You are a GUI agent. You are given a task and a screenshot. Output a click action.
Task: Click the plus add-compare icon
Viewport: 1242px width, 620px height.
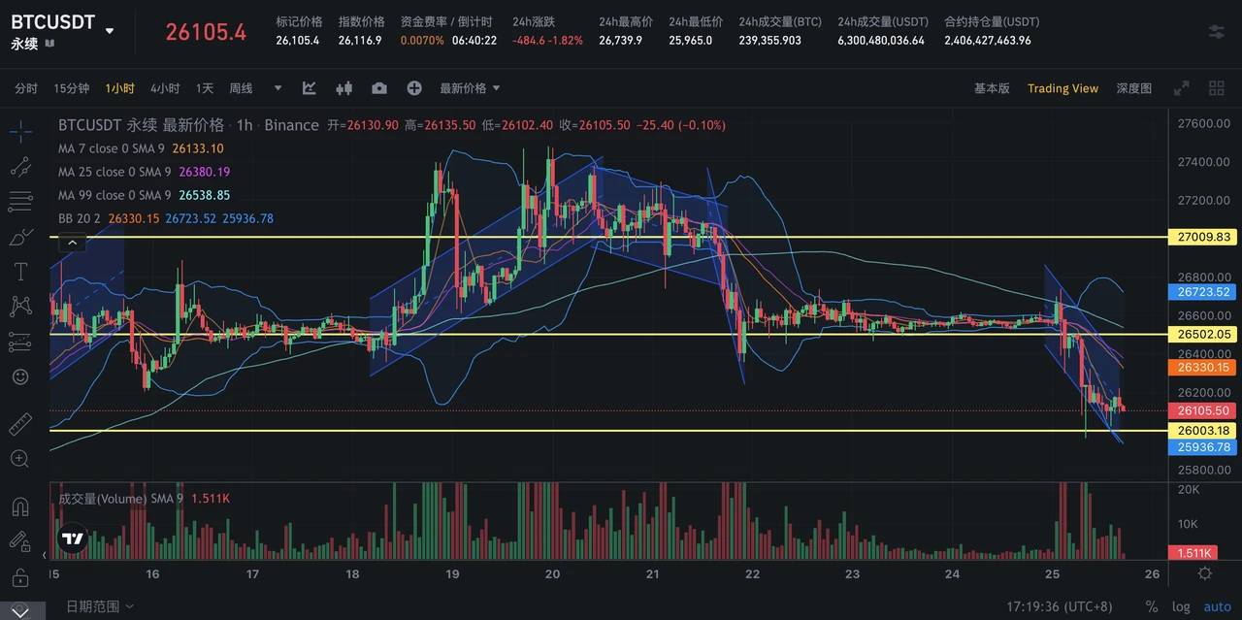pyautogui.click(x=414, y=88)
